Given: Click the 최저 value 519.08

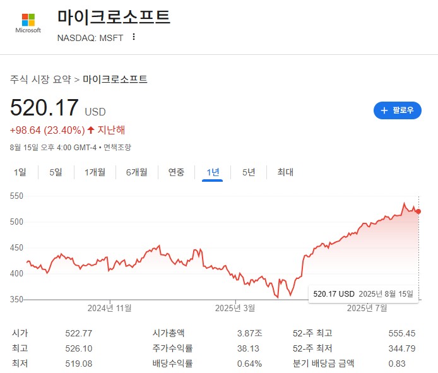Looking at the screenshot, I should pyautogui.click(x=79, y=364).
